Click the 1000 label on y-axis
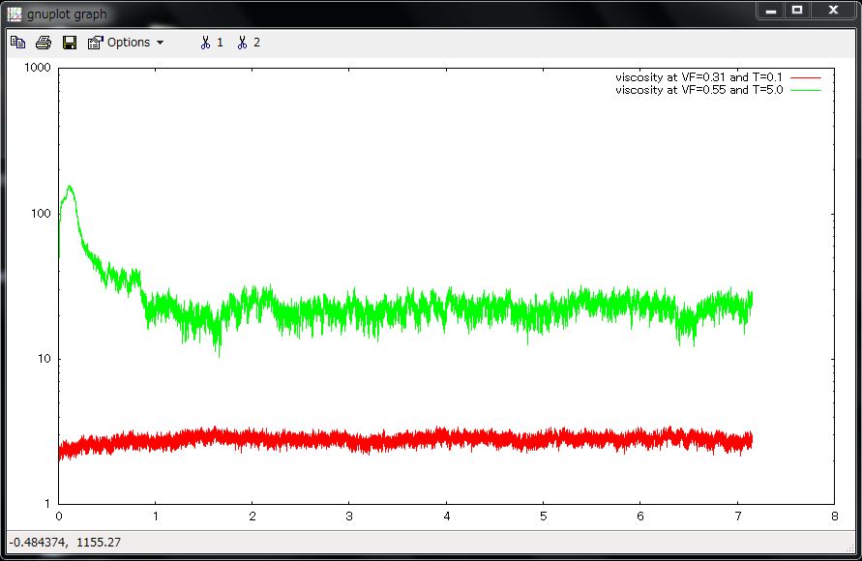The height and width of the screenshot is (561, 862). tap(37, 69)
